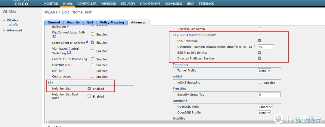Switch to the Policy-Mapping tab
Image resolution: width=325 pixels, height=127 pixels.
coord(112,23)
